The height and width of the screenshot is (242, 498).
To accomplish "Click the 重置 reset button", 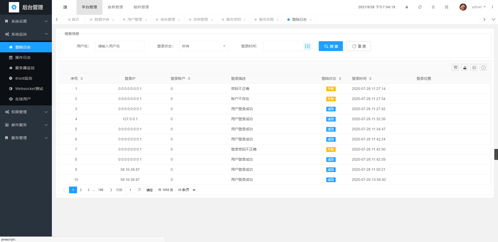I will [359, 46].
